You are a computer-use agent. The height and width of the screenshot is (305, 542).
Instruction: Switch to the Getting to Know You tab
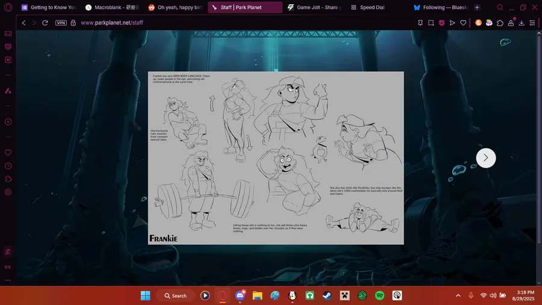point(49,7)
